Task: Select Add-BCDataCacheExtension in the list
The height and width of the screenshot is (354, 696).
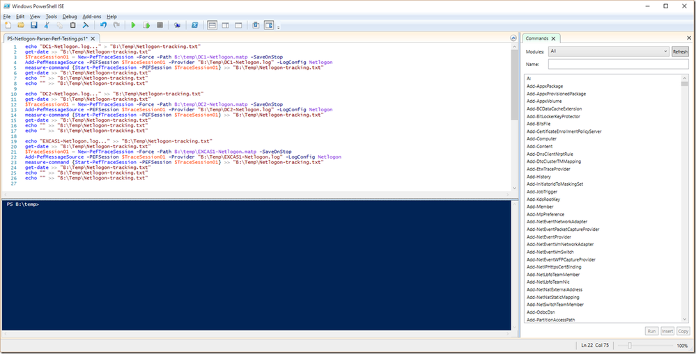Action: pyautogui.click(x=554, y=109)
